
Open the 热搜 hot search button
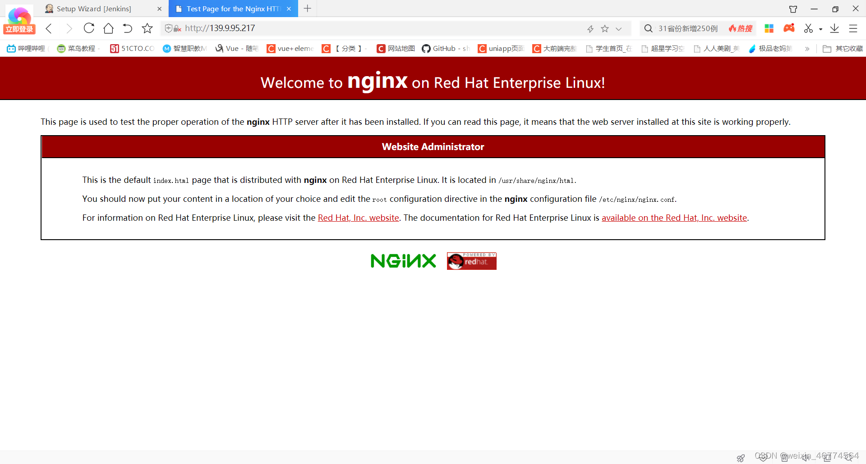(741, 28)
